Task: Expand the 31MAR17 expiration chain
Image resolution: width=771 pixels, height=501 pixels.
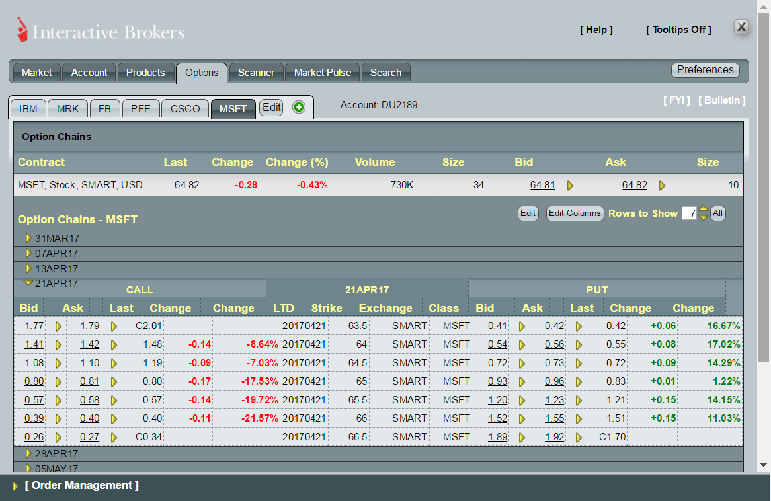Action: pyautogui.click(x=28, y=238)
